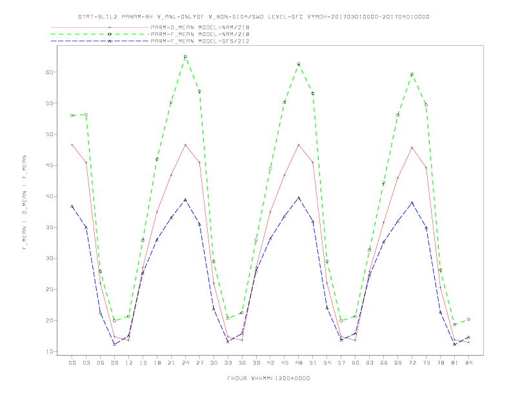Click x-axis forecast hour label 69
Image resolution: width=511 pixels, height=395 pixels.
tap(398, 363)
